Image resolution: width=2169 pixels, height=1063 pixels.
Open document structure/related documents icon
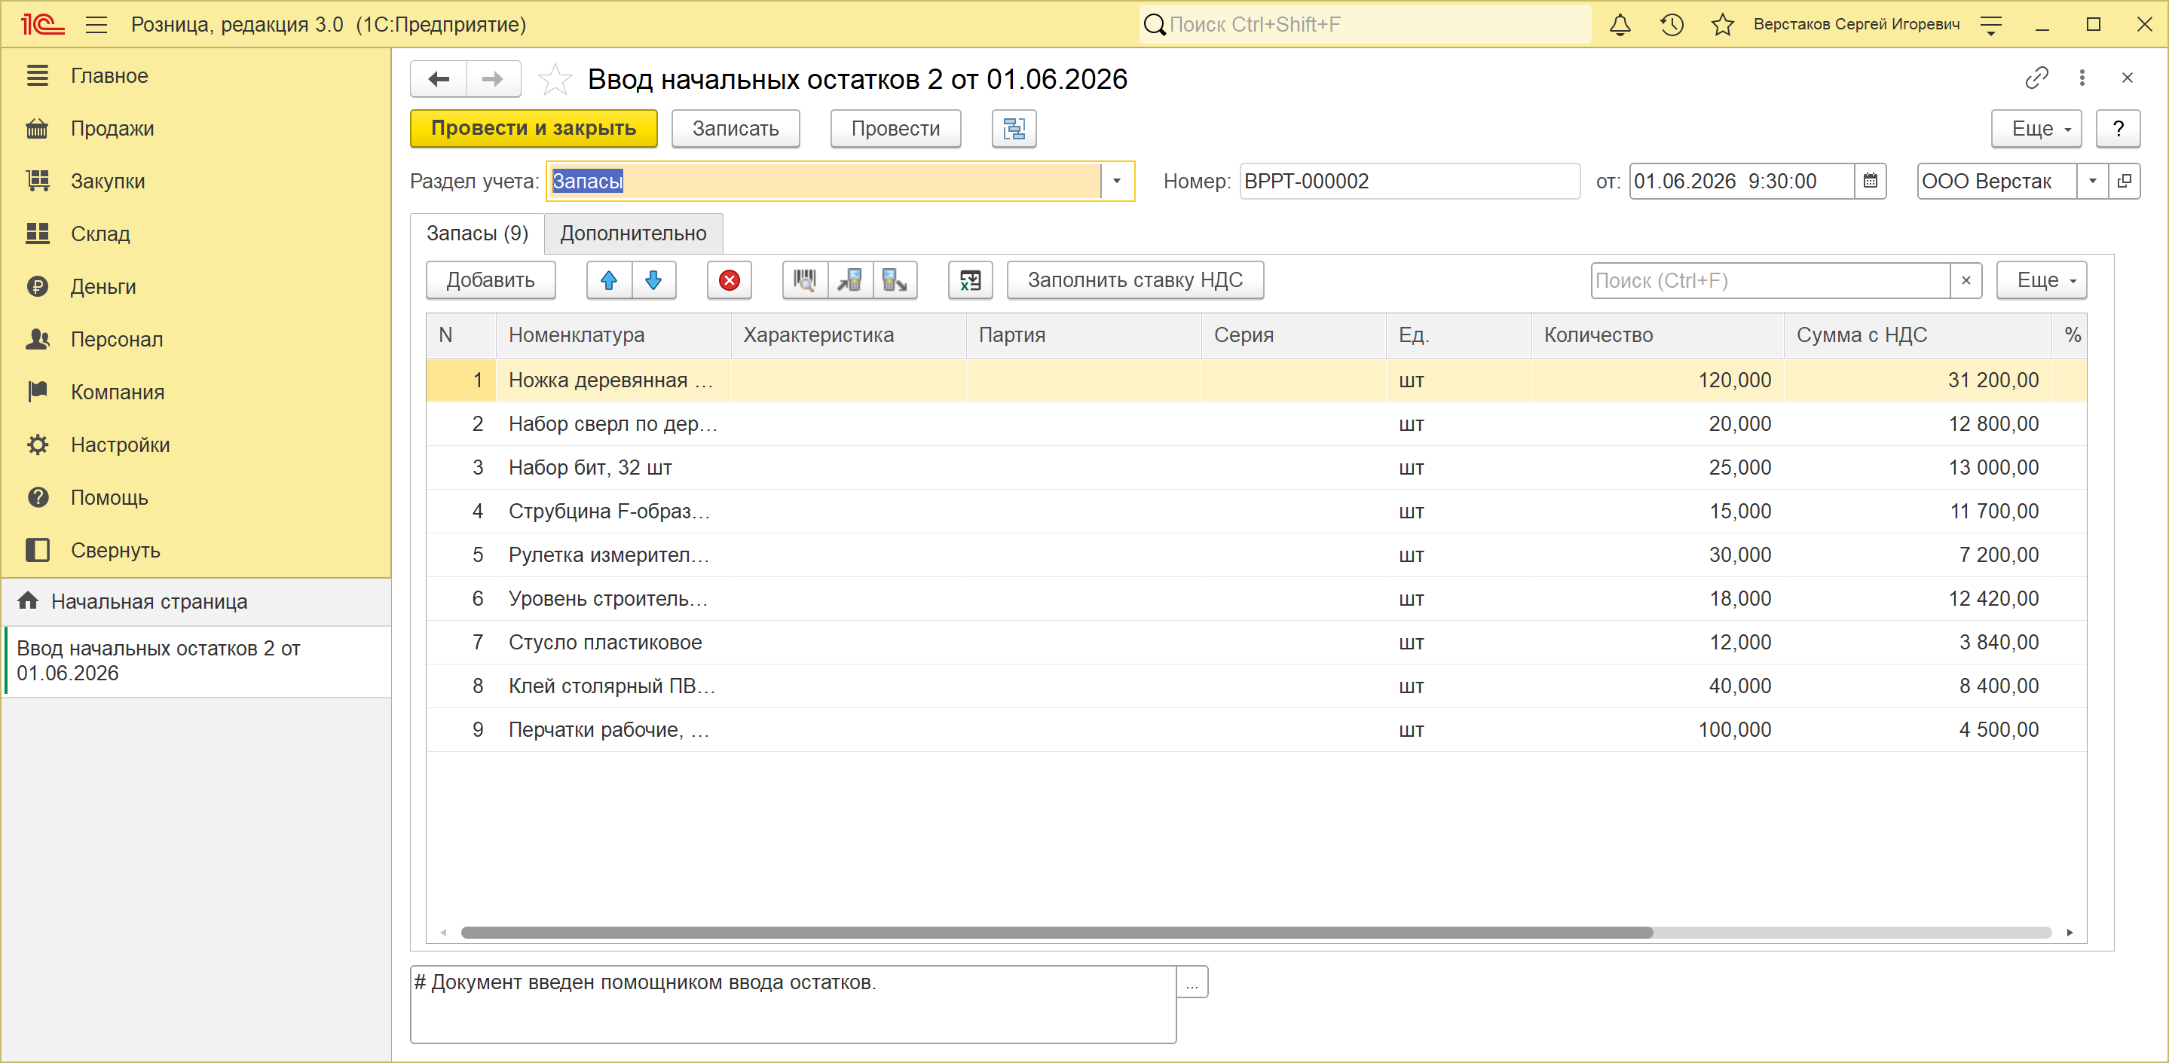1014,129
